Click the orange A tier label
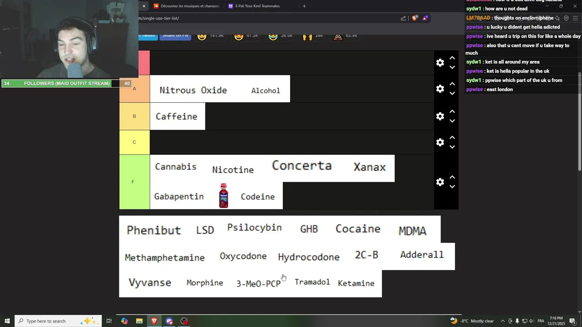The height and width of the screenshot is (327, 582). [x=134, y=89]
